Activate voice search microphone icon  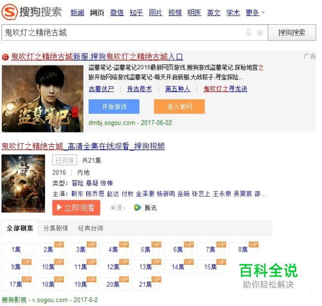(249, 33)
